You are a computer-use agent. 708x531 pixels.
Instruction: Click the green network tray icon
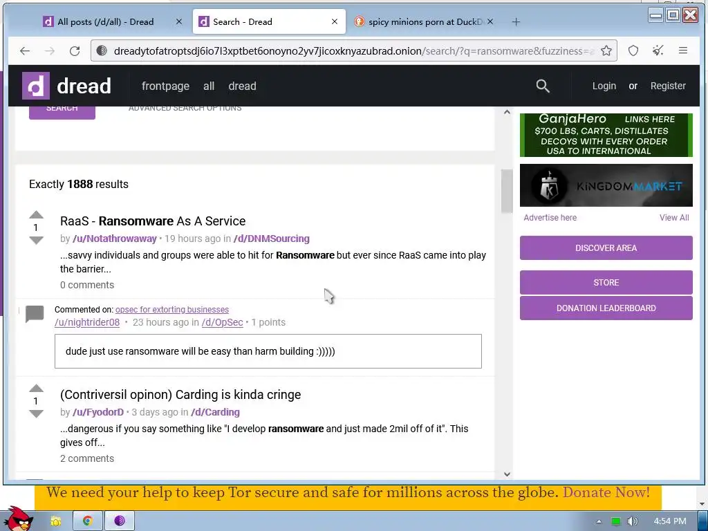coord(616,521)
